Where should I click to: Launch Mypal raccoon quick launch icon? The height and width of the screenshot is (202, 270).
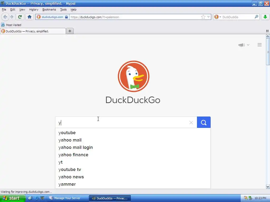click(x=42, y=198)
